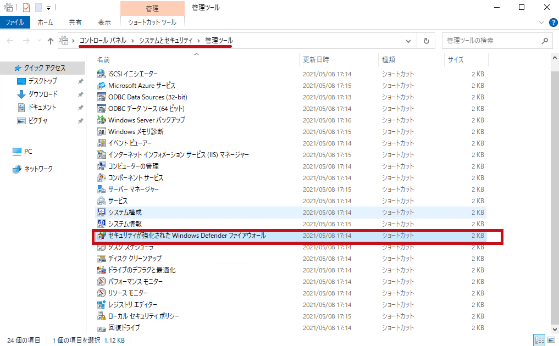Select the Windows メモリ診断 icon
The width and height of the screenshot is (559, 346).
pos(101,131)
